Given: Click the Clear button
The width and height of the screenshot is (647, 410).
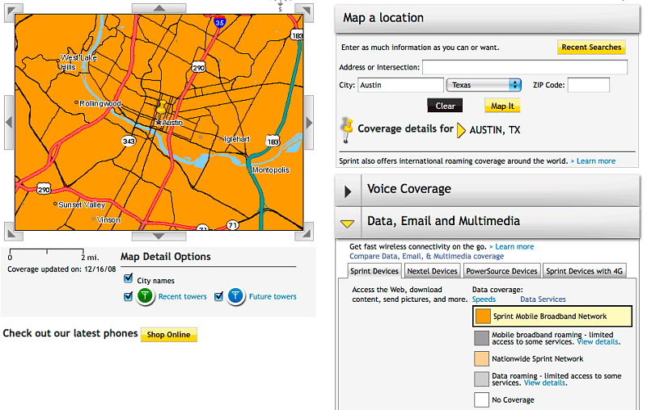Looking at the screenshot, I should (445, 106).
